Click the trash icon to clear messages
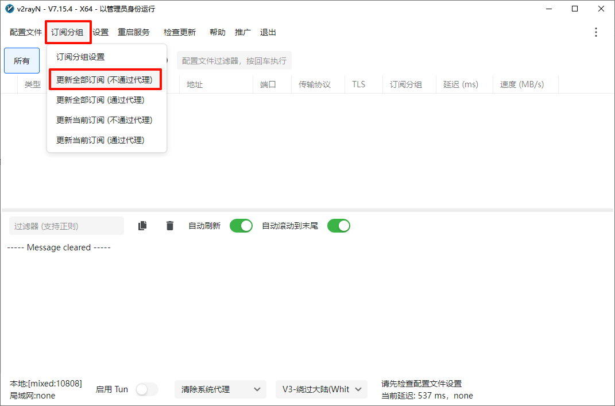615x406 pixels. point(169,226)
